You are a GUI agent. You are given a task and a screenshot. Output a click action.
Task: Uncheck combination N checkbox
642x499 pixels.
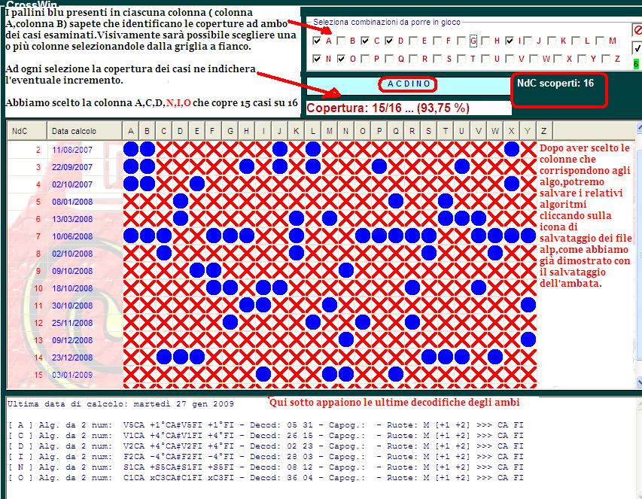point(317,59)
